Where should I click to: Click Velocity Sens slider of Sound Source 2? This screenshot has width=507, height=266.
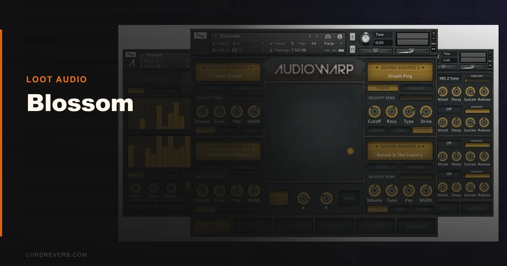click(416, 98)
